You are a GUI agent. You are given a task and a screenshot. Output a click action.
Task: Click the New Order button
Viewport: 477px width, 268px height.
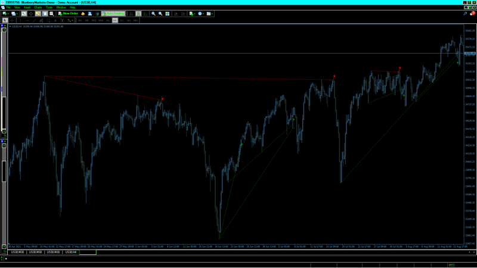click(x=68, y=14)
